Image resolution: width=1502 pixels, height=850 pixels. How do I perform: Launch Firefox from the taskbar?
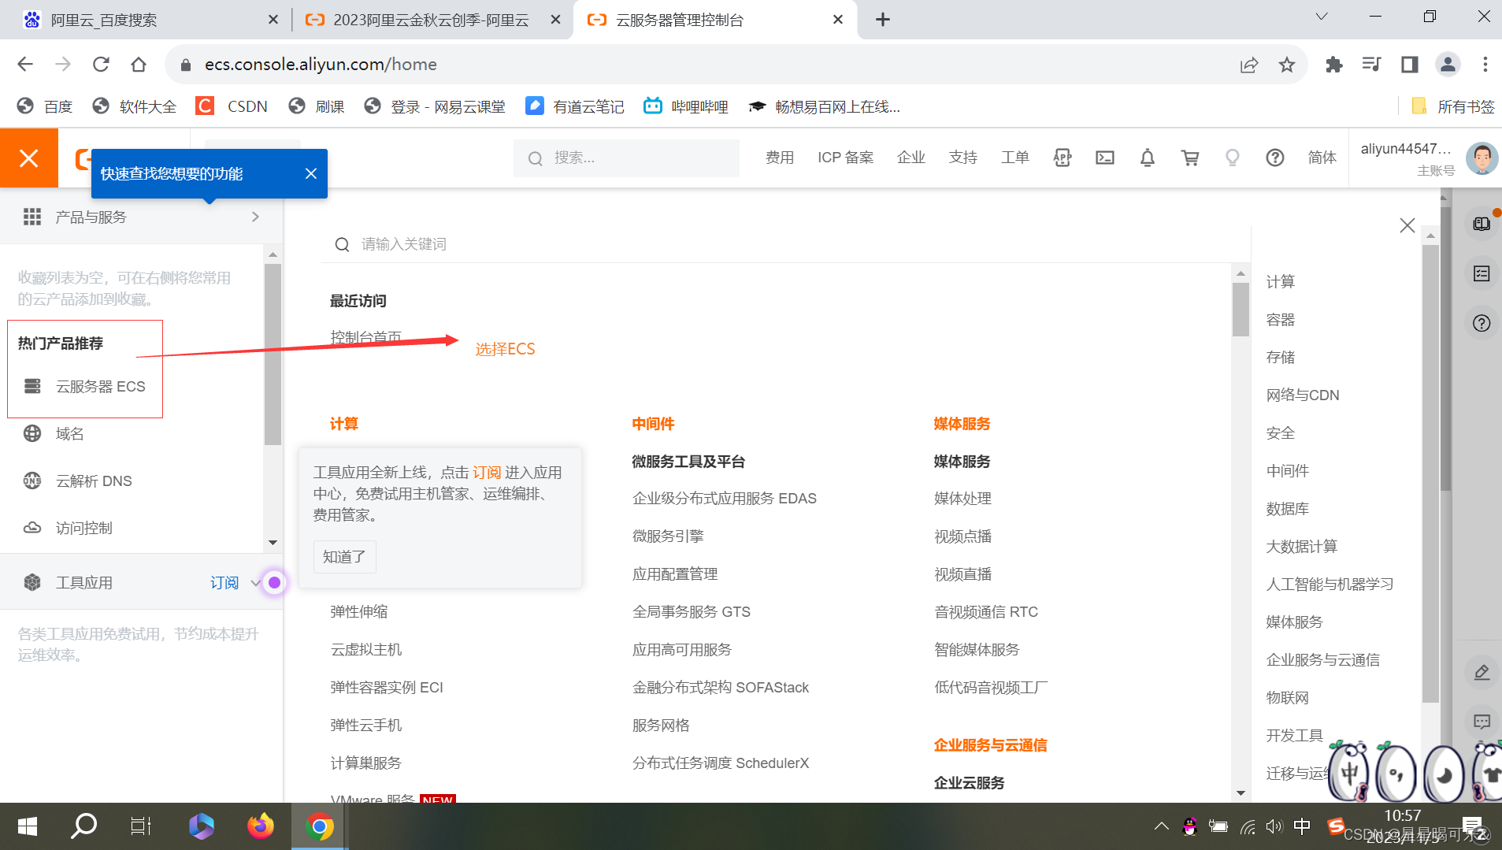pyautogui.click(x=261, y=826)
